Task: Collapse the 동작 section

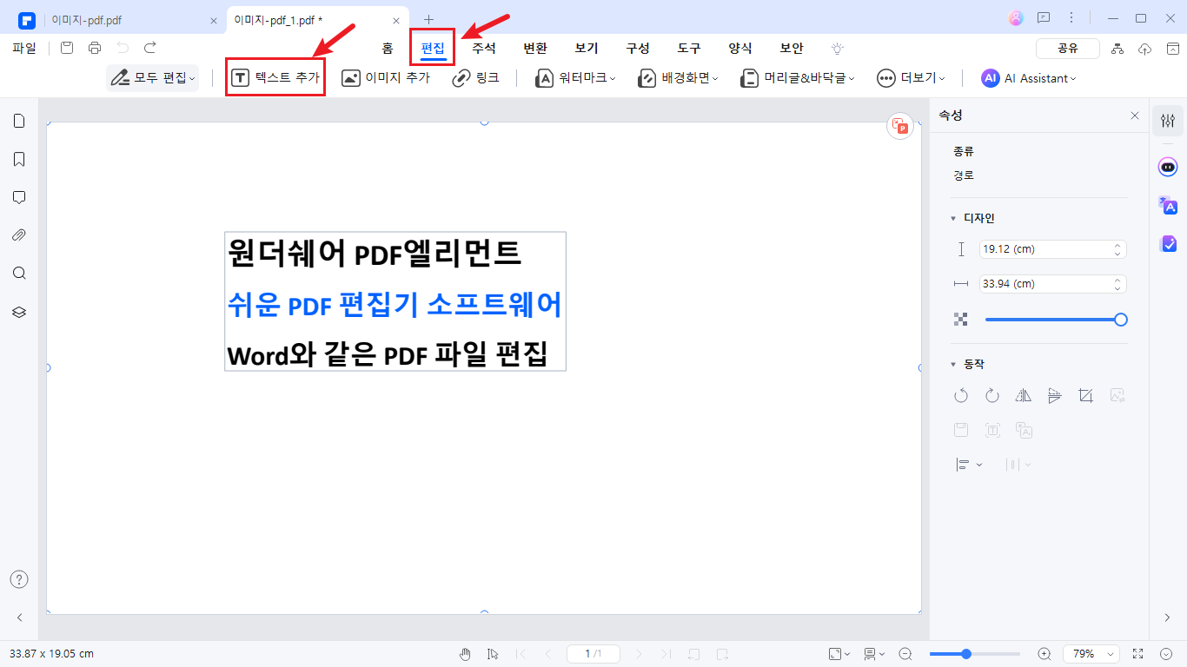Action: coord(953,365)
